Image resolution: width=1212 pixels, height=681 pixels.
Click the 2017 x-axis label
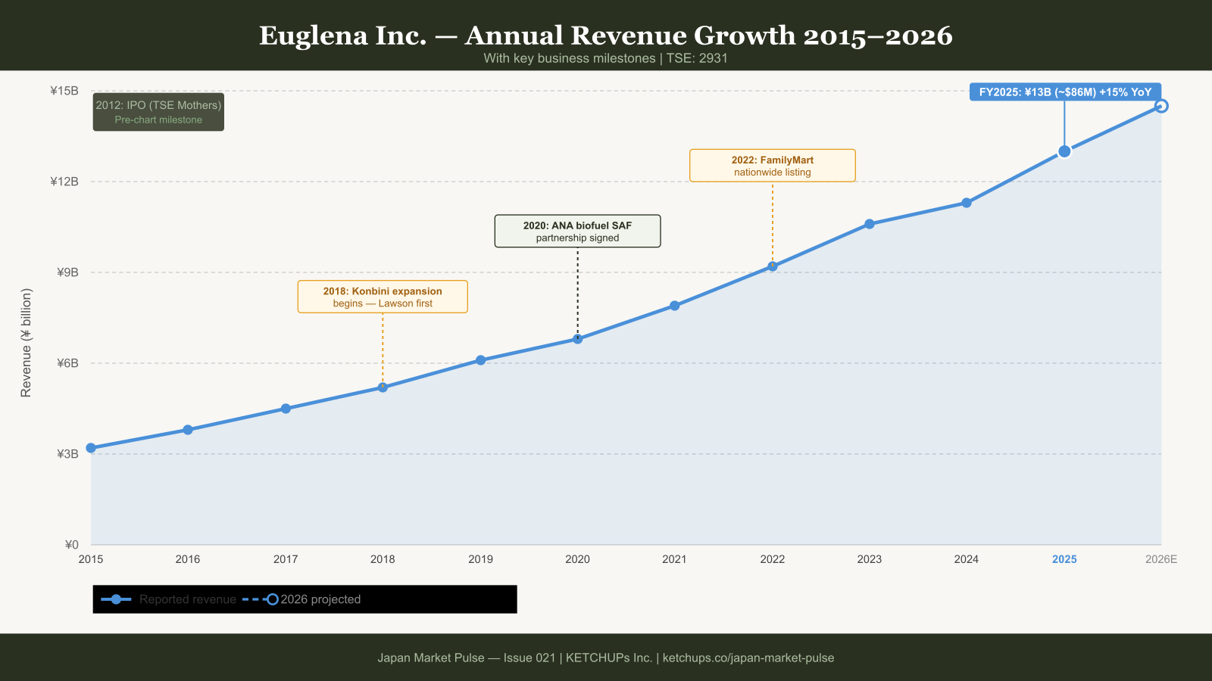point(286,559)
